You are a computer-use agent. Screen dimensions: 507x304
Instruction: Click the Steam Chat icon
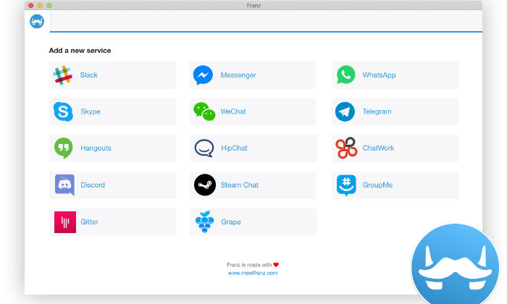point(204,185)
